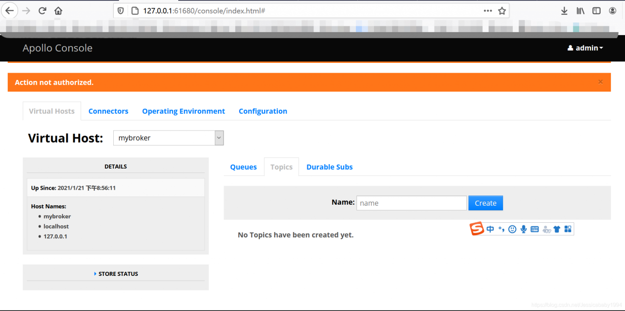The height and width of the screenshot is (311, 625).
Task: Click the 'localhost' host name entry
Action: pyautogui.click(x=56, y=227)
